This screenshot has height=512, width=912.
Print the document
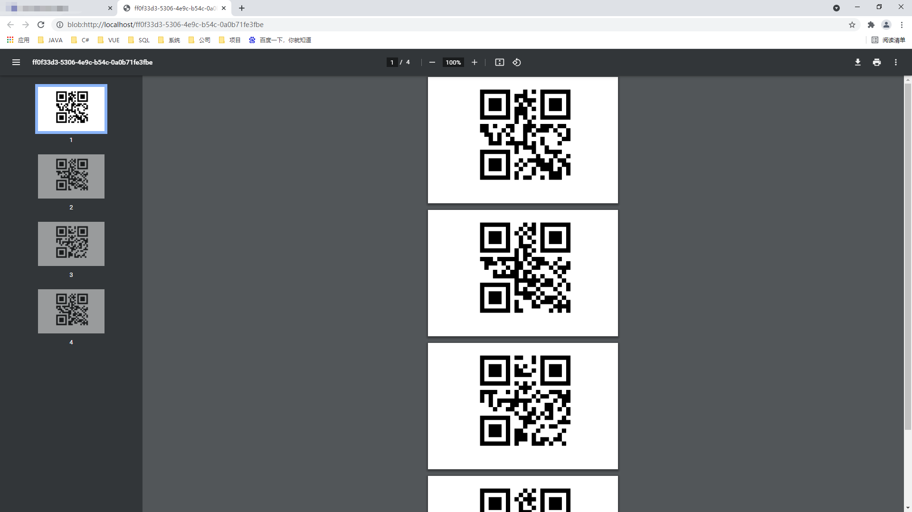point(876,62)
